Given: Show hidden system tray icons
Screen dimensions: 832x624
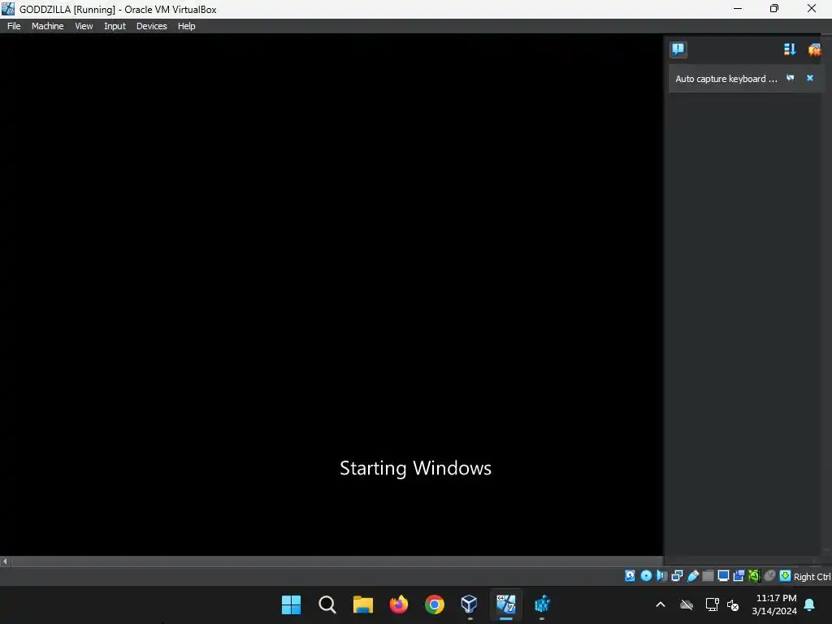Looking at the screenshot, I should [x=661, y=604].
